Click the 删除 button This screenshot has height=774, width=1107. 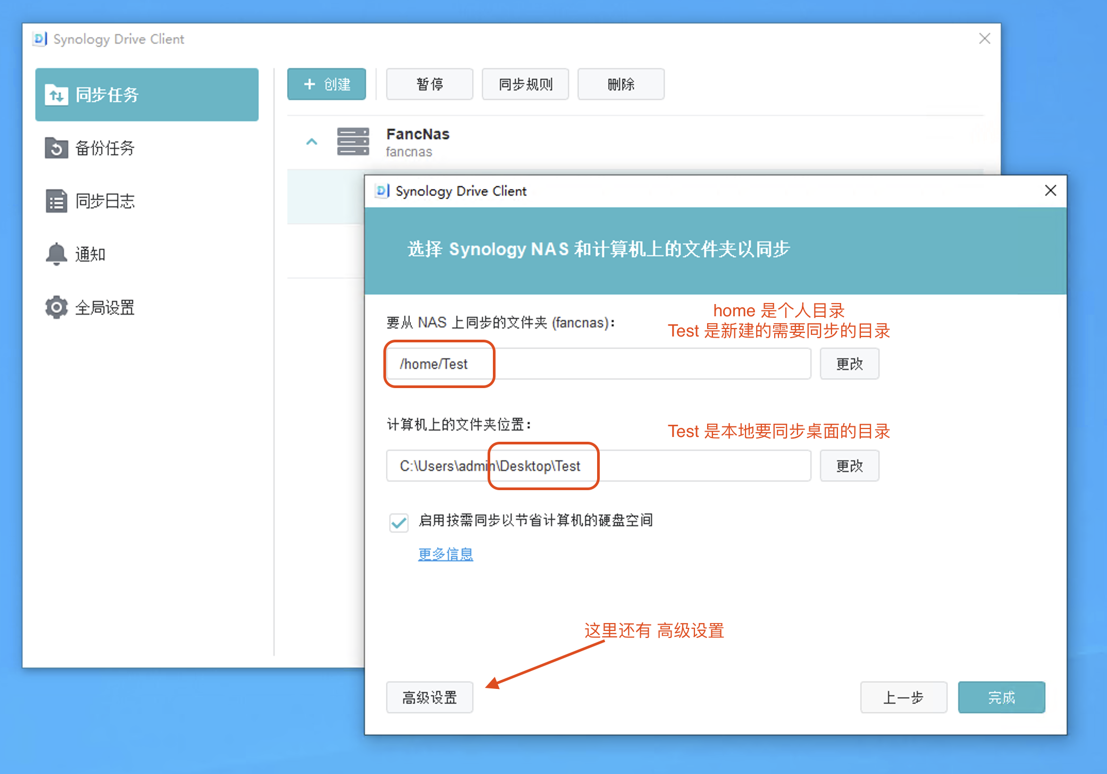(x=621, y=84)
